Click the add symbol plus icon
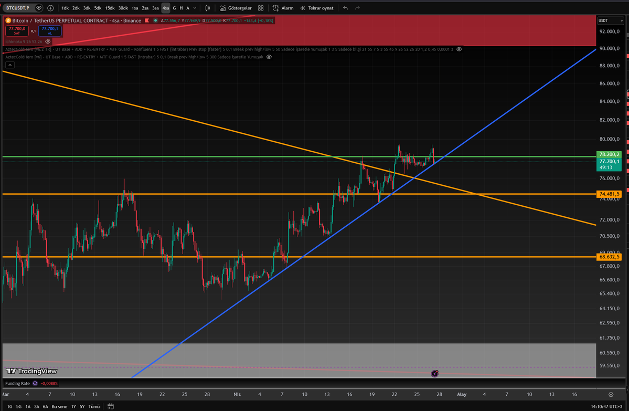Viewport: 629px width, 411px height. click(50, 8)
